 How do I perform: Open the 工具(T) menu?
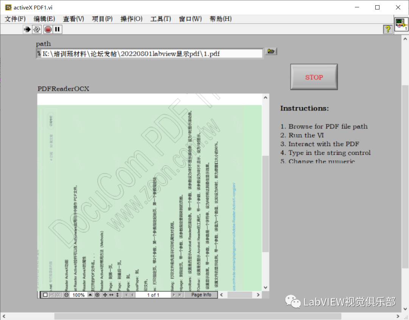click(x=161, y=19)
